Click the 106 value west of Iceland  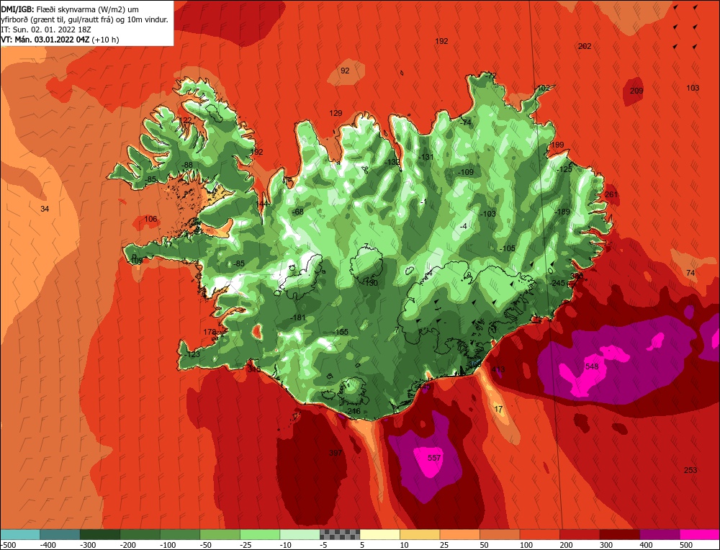click(x=150, y=219)
